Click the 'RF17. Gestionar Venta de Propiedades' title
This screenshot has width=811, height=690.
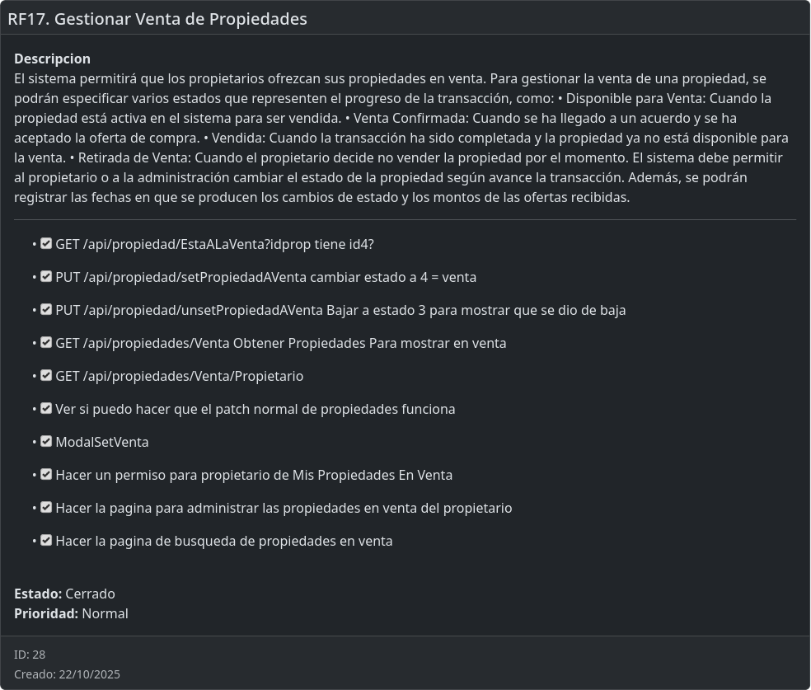pyautogui.click(x=157, y=19)
